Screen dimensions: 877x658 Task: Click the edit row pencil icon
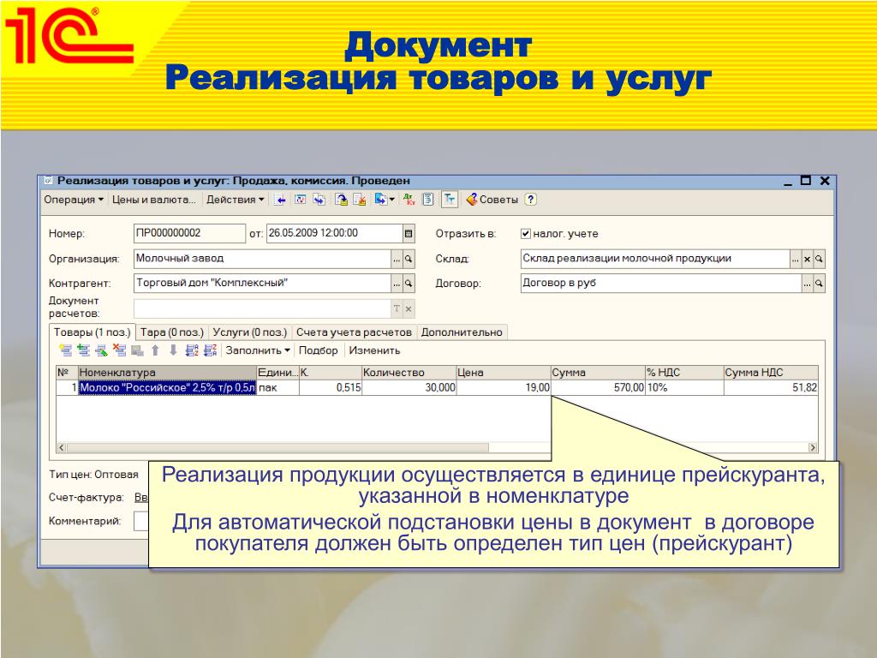click(x=101, y=350)
